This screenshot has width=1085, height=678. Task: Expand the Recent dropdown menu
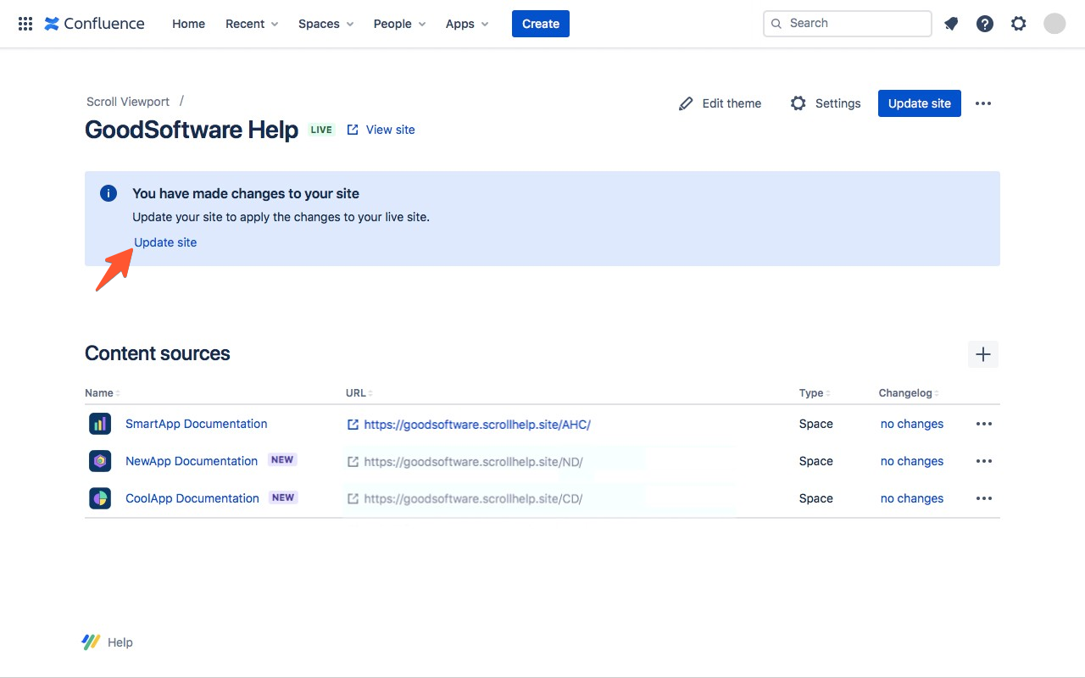[x=252, y=24]
